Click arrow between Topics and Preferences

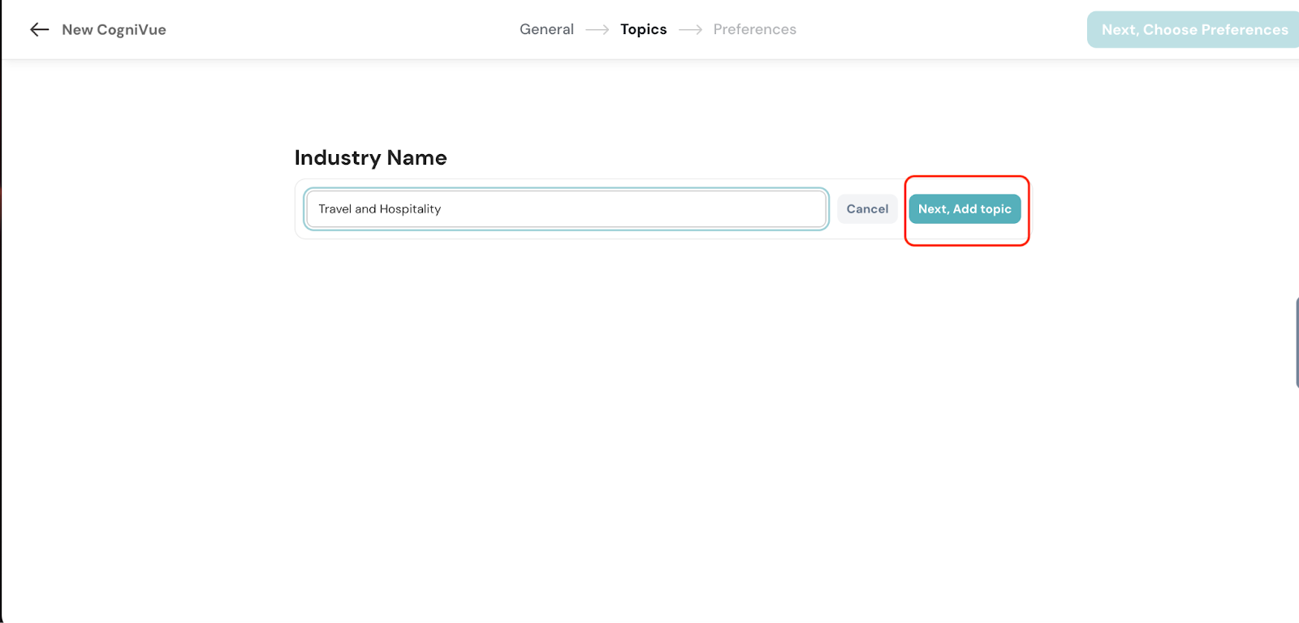[690, 30]
